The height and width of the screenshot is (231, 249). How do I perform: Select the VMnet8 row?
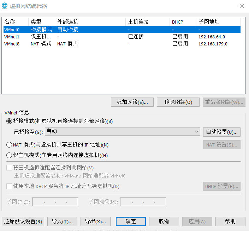pyautogui.click(x=122, y=44)
